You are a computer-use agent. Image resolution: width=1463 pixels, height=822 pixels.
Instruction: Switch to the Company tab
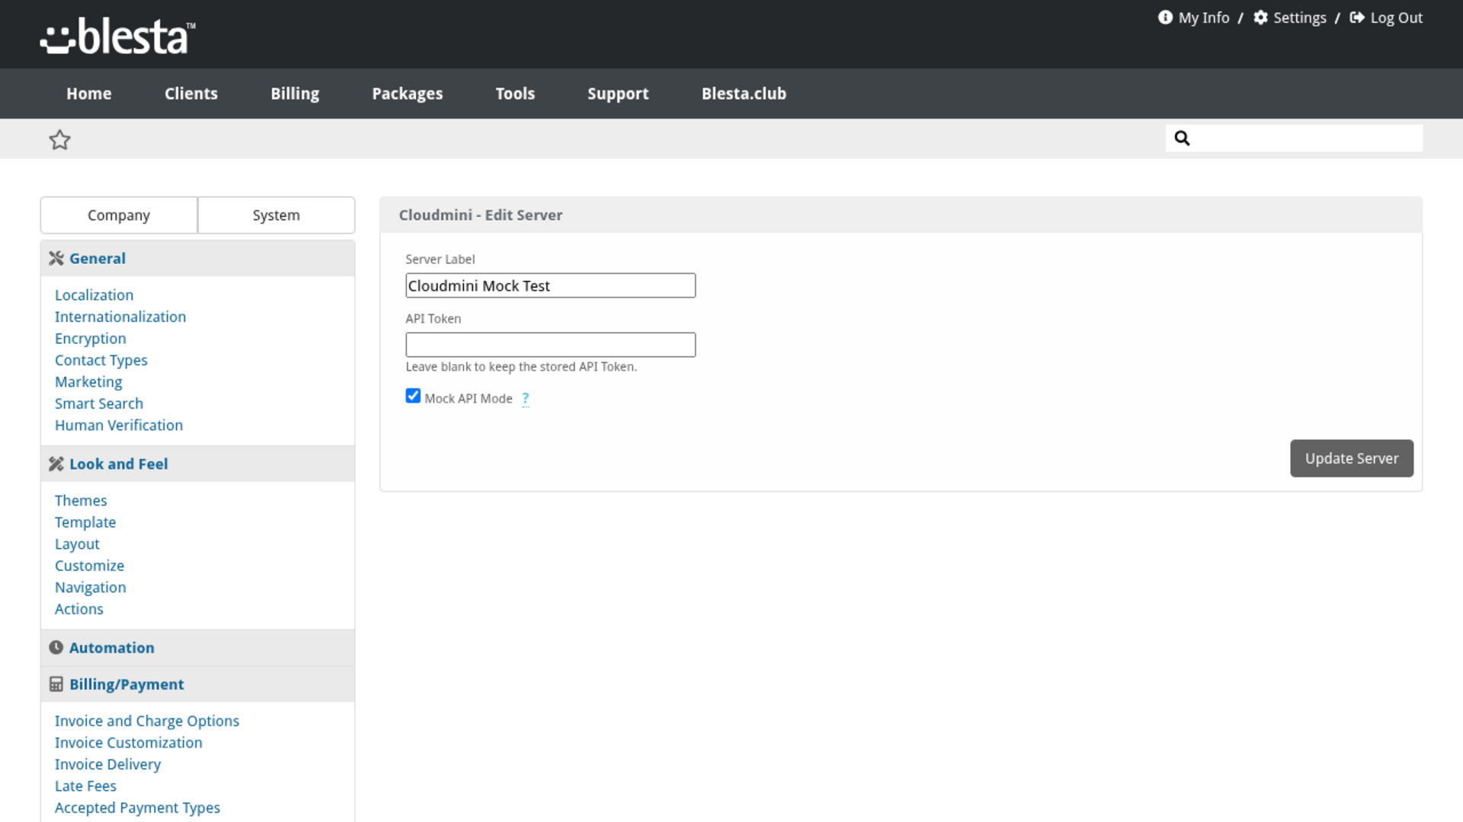119,215
